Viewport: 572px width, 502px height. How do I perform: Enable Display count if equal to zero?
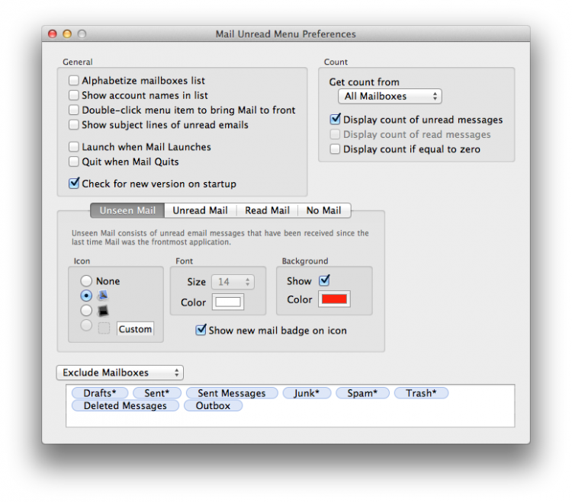[x=335, y=149]
